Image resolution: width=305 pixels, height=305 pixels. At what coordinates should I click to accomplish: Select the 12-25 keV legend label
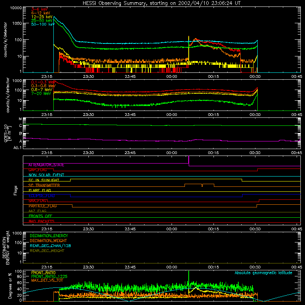[42, 17]
